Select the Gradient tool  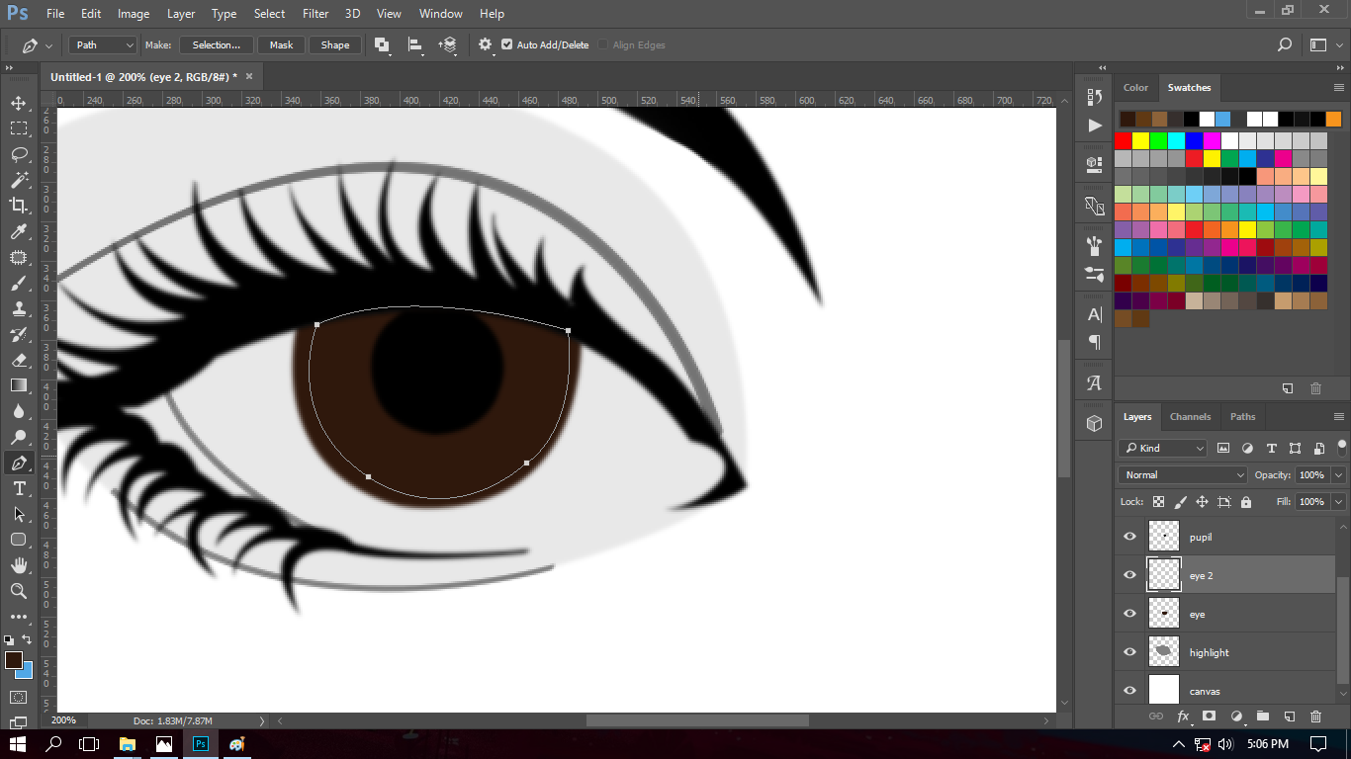pos(19,385)
